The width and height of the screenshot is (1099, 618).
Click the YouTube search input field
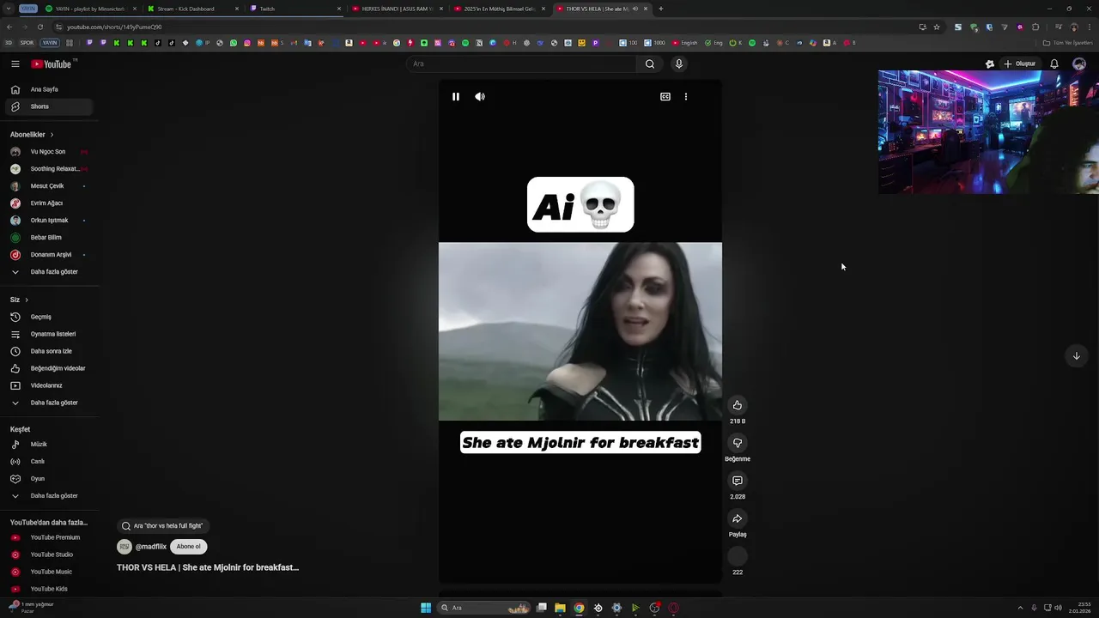[x=521, y=64]
